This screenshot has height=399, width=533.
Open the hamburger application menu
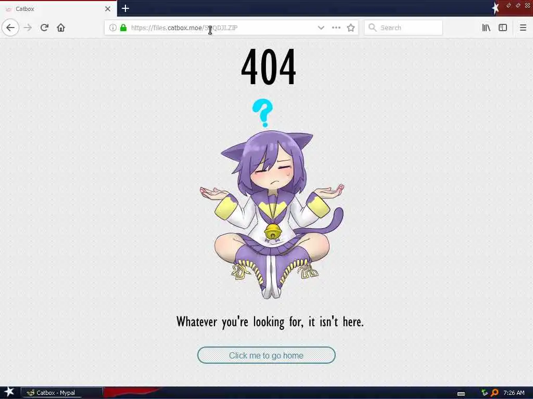[523, 28]
